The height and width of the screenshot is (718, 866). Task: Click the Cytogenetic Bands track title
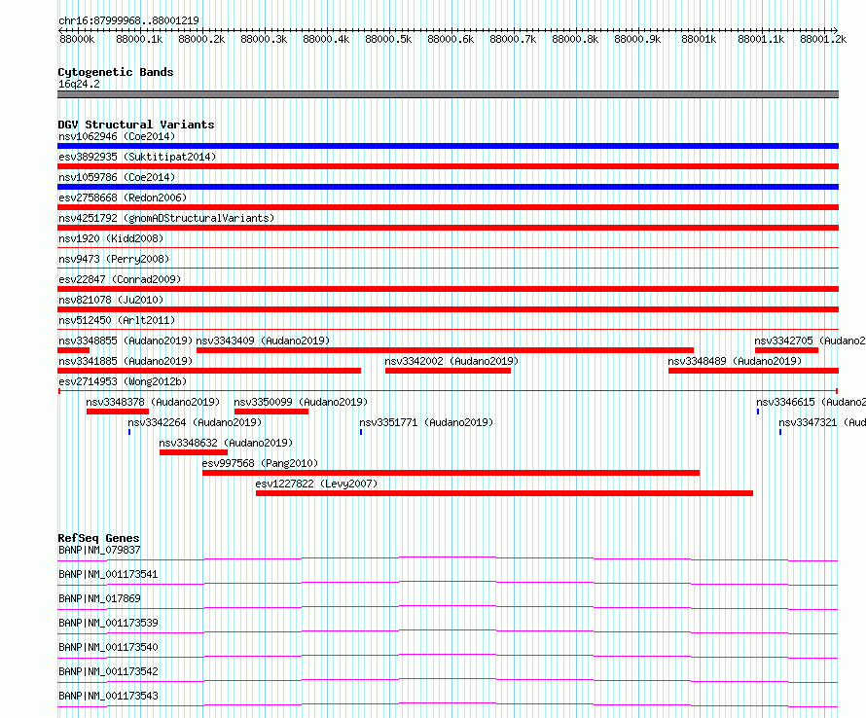point(116,72)
